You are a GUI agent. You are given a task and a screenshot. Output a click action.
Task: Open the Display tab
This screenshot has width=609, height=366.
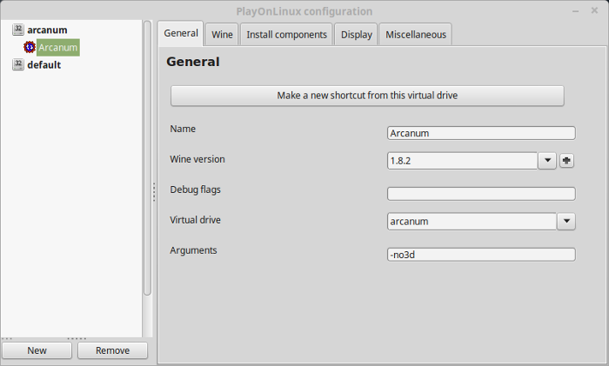(x=356, y=35)
